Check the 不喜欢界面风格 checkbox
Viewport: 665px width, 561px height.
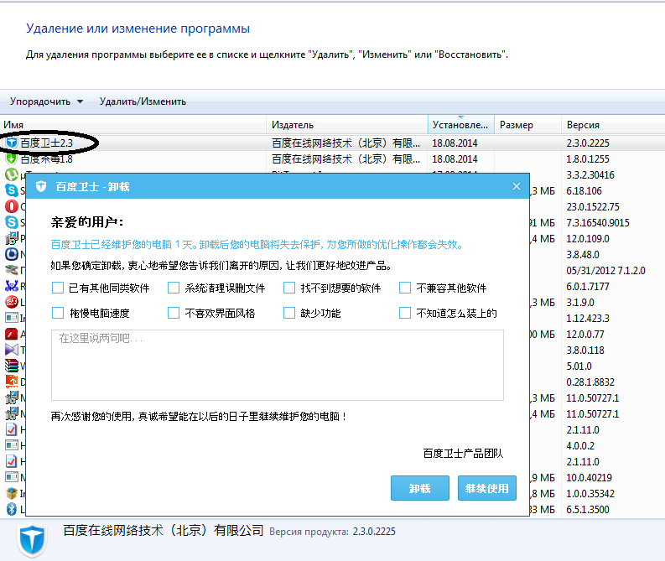click(174, 313)
